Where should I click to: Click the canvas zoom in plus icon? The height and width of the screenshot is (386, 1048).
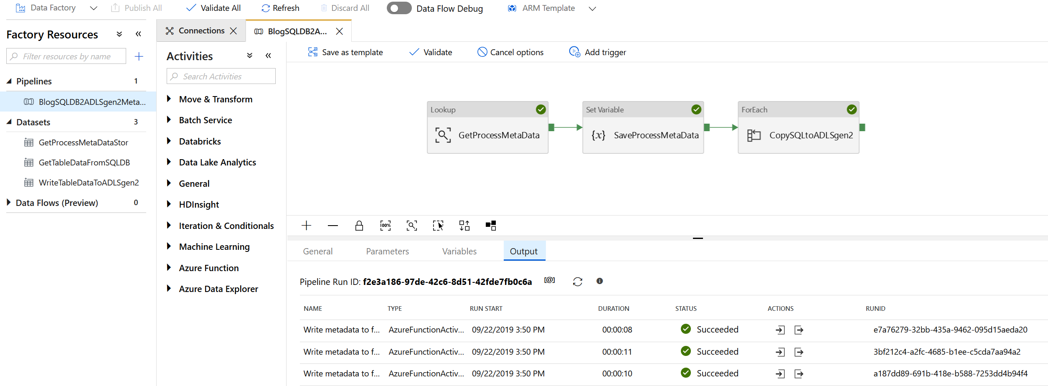coord(306,226)
